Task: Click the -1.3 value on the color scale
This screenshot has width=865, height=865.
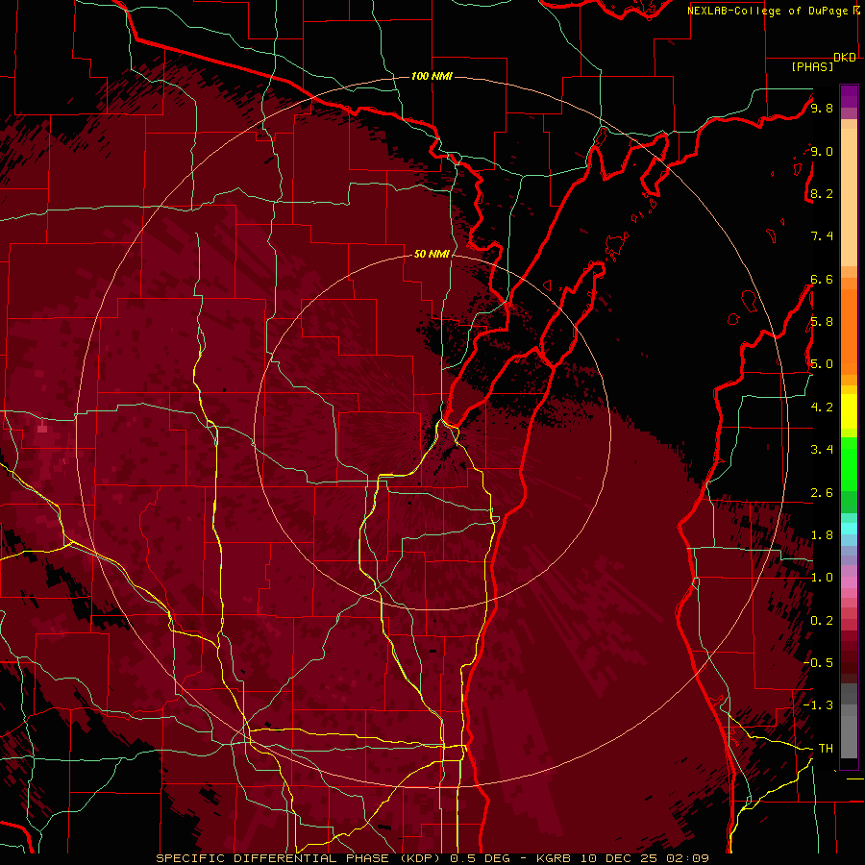Action: (x=818, y=705)
